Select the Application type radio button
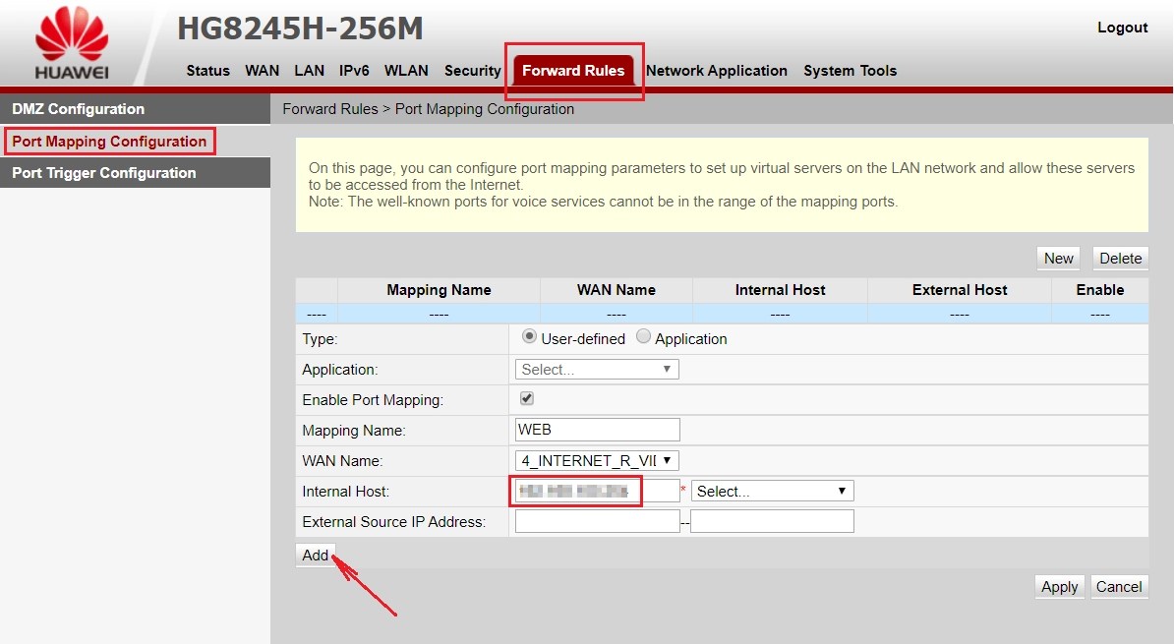 [x=642, y=338]
